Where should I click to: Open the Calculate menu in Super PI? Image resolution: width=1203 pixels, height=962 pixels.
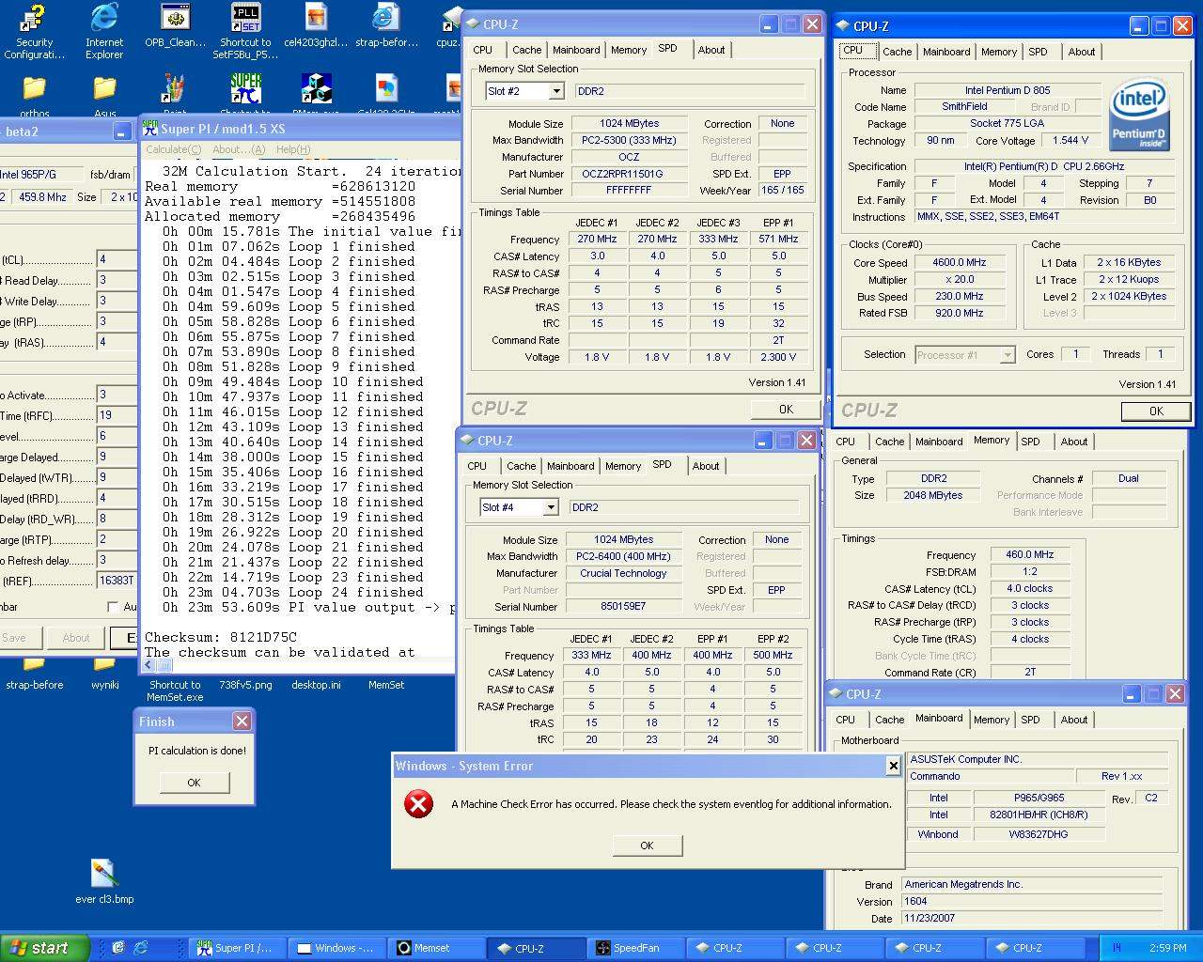(x=173, y=149)
